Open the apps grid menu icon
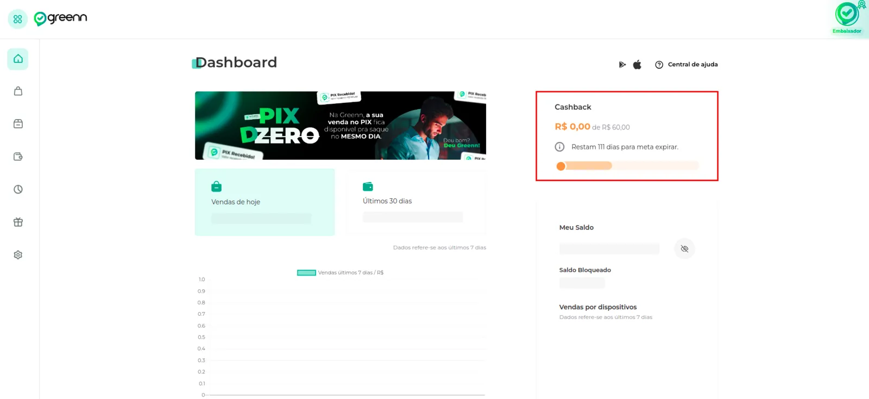This screenshot has width=869, height=399. click(x=18, y=19)
